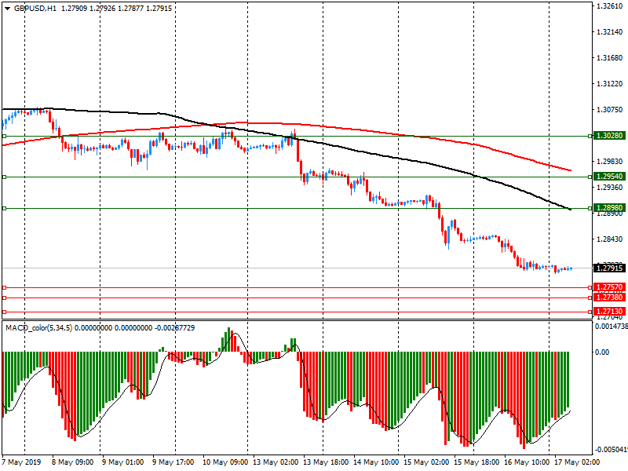Viewport: 628px width, 471px height.
Task: Select the 1.29540 green price level tag
Action: [x=609, y=177]
